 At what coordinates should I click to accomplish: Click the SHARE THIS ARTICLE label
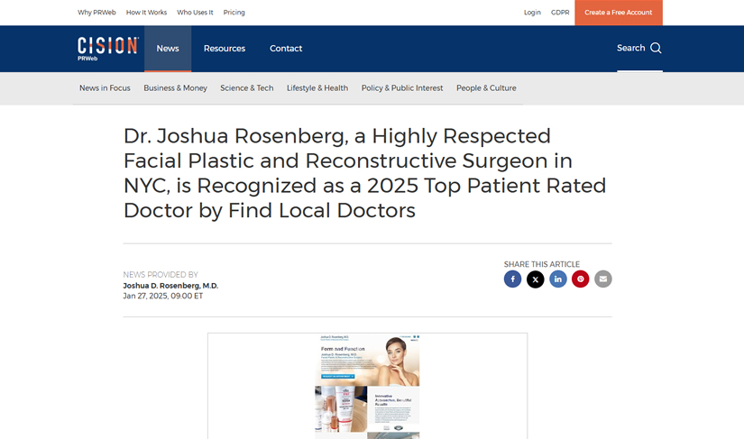pos(542,264)
